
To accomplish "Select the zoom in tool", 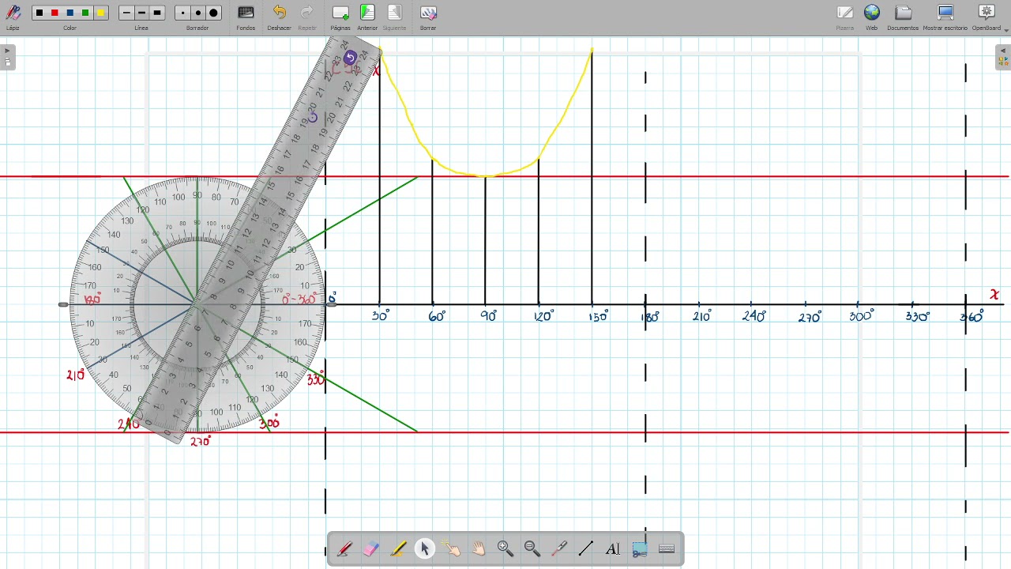I will pos(505,549).
